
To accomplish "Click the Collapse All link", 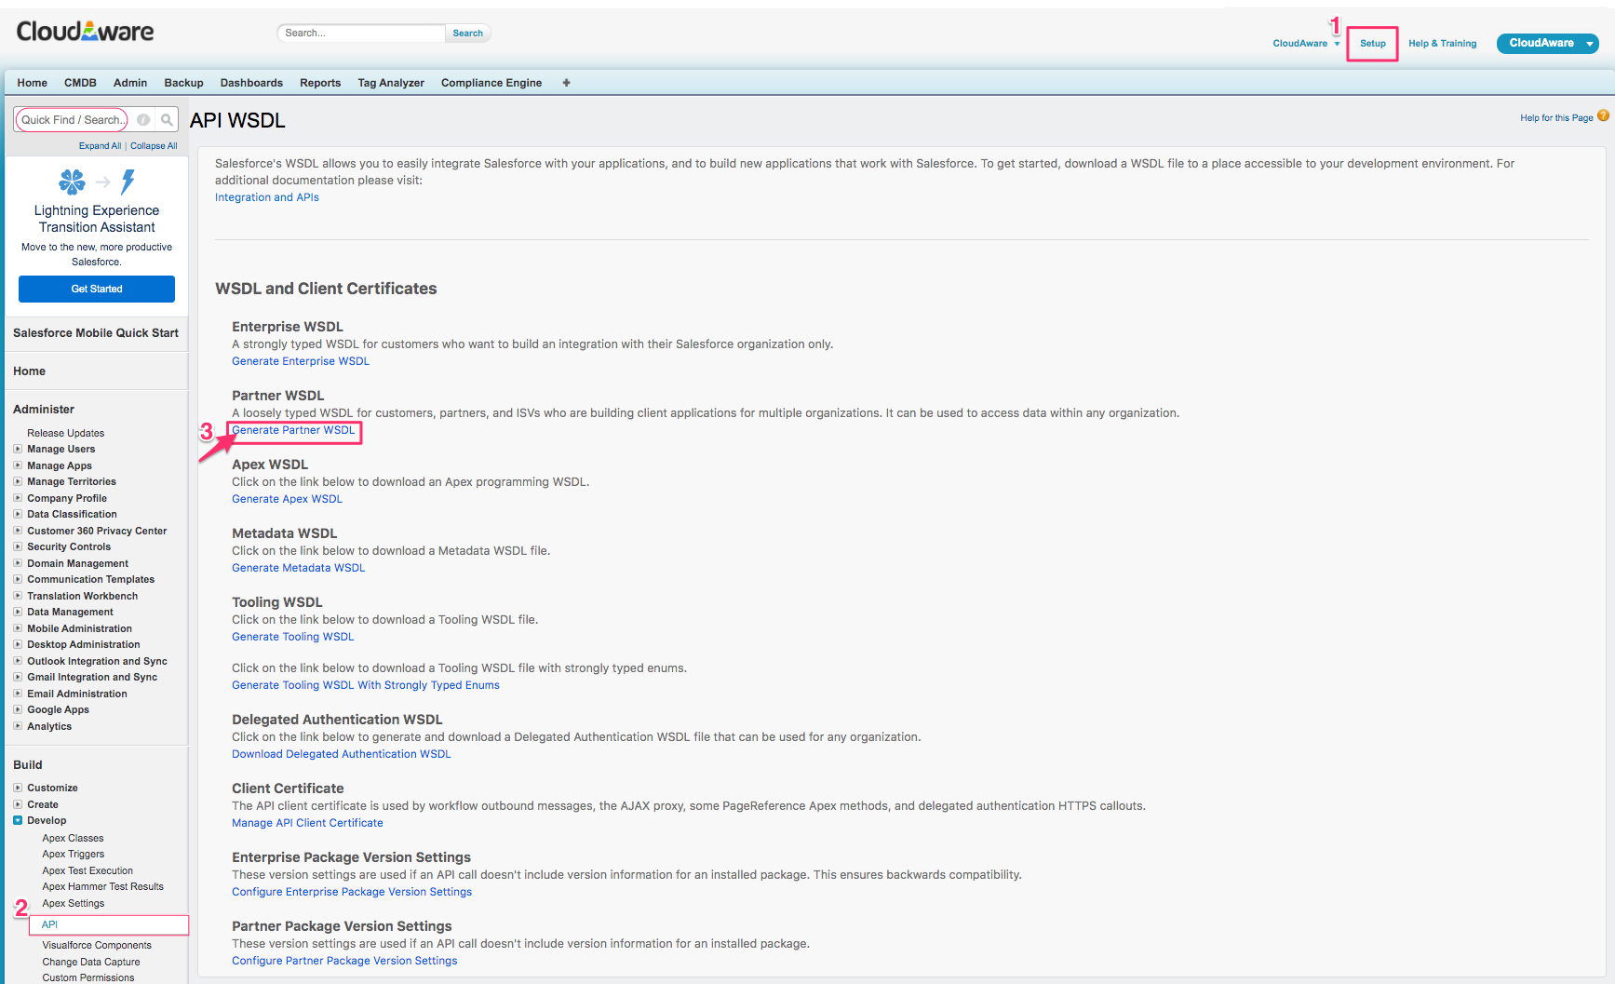I will 154,146.
